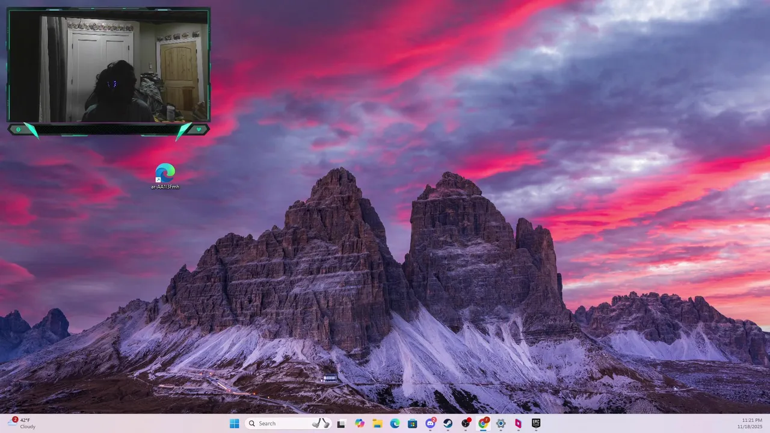Viewport: 770px width, 433px height.
Task: Open File Explorer from the taskbar
Action: pos(377,423)
